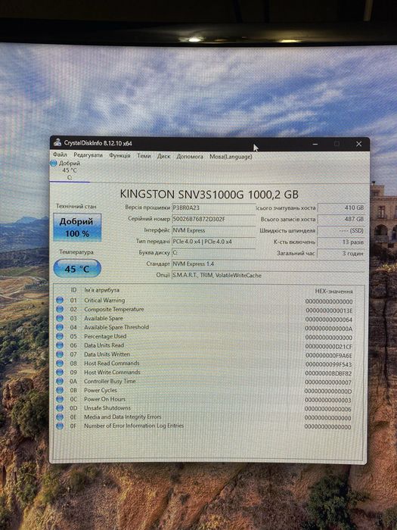Click the transfer mode field PCIe 4.0 x4
The height and width of the screenshot is (530, 397).
tap(213, 242)
